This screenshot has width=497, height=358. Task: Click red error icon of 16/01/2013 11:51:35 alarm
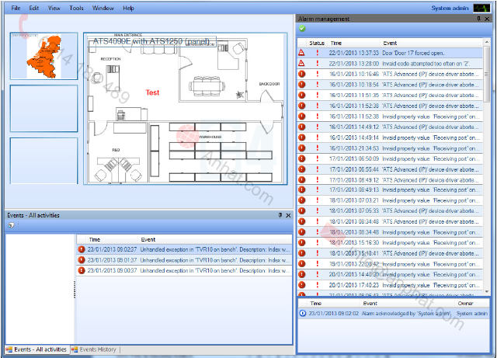point(302,95)
